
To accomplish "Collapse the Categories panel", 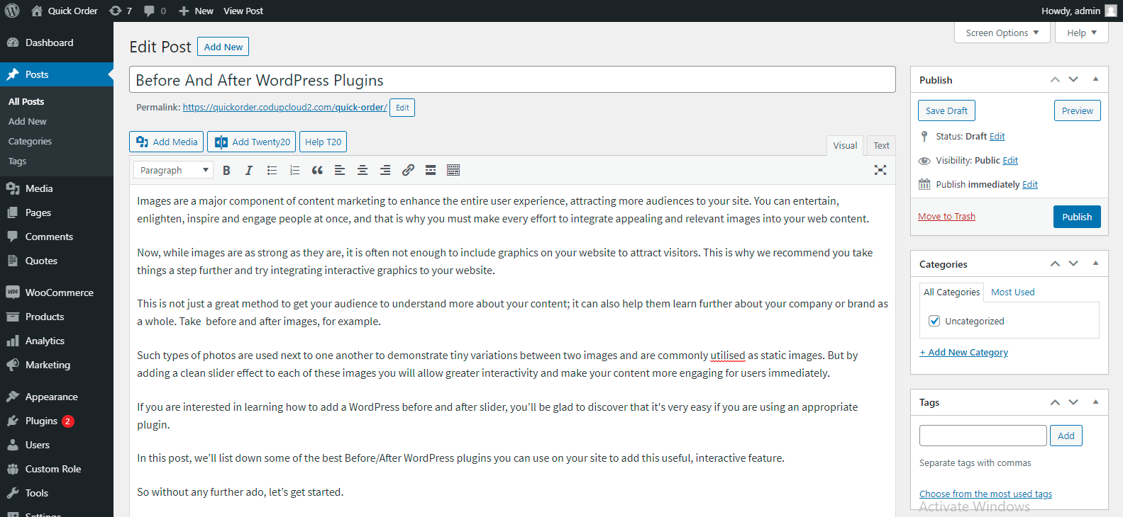I will pos(1095,263).
